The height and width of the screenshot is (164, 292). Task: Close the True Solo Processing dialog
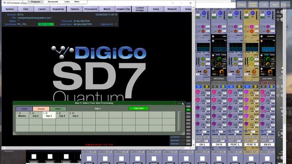[180, 103]
